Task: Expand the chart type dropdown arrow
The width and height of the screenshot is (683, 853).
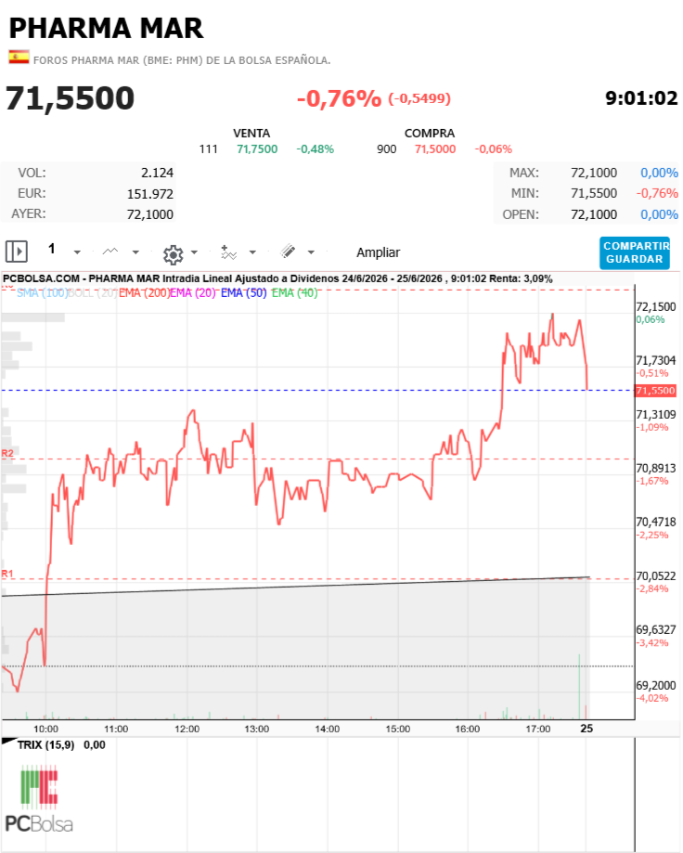Action: (135, 252)
